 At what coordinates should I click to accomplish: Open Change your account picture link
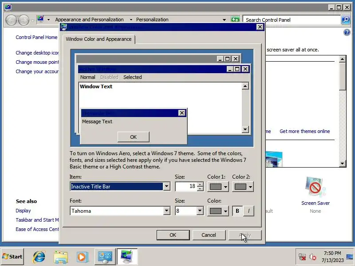pyautogui.click(x=37, y=71)
